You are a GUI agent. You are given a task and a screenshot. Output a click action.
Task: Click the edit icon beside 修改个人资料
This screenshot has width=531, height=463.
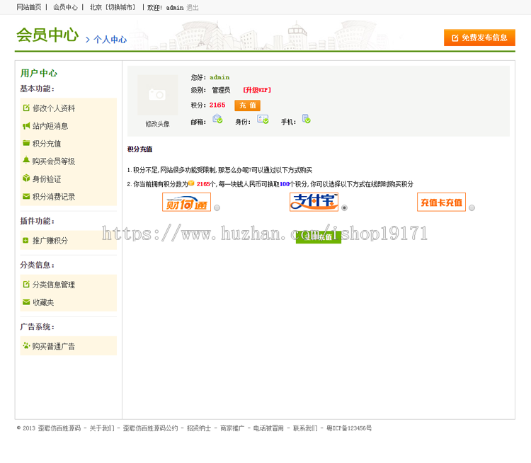26,108
